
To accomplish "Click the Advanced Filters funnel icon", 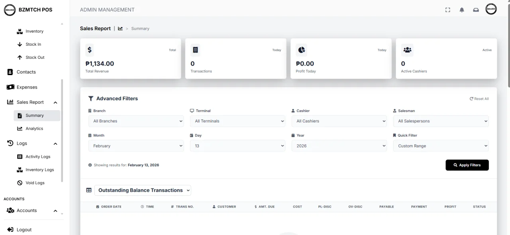I will tap(91, 99).
